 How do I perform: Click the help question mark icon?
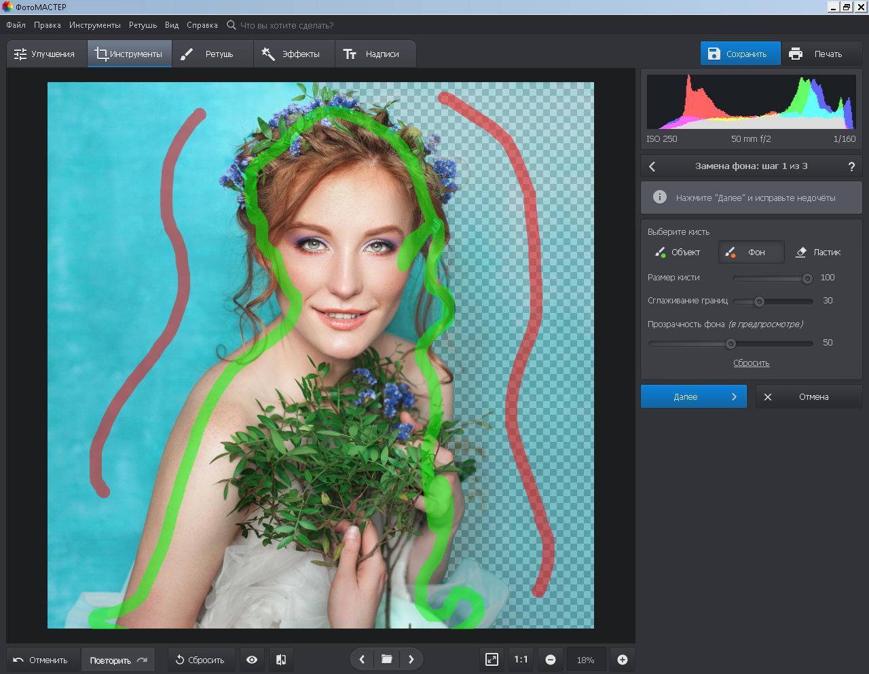851,166
